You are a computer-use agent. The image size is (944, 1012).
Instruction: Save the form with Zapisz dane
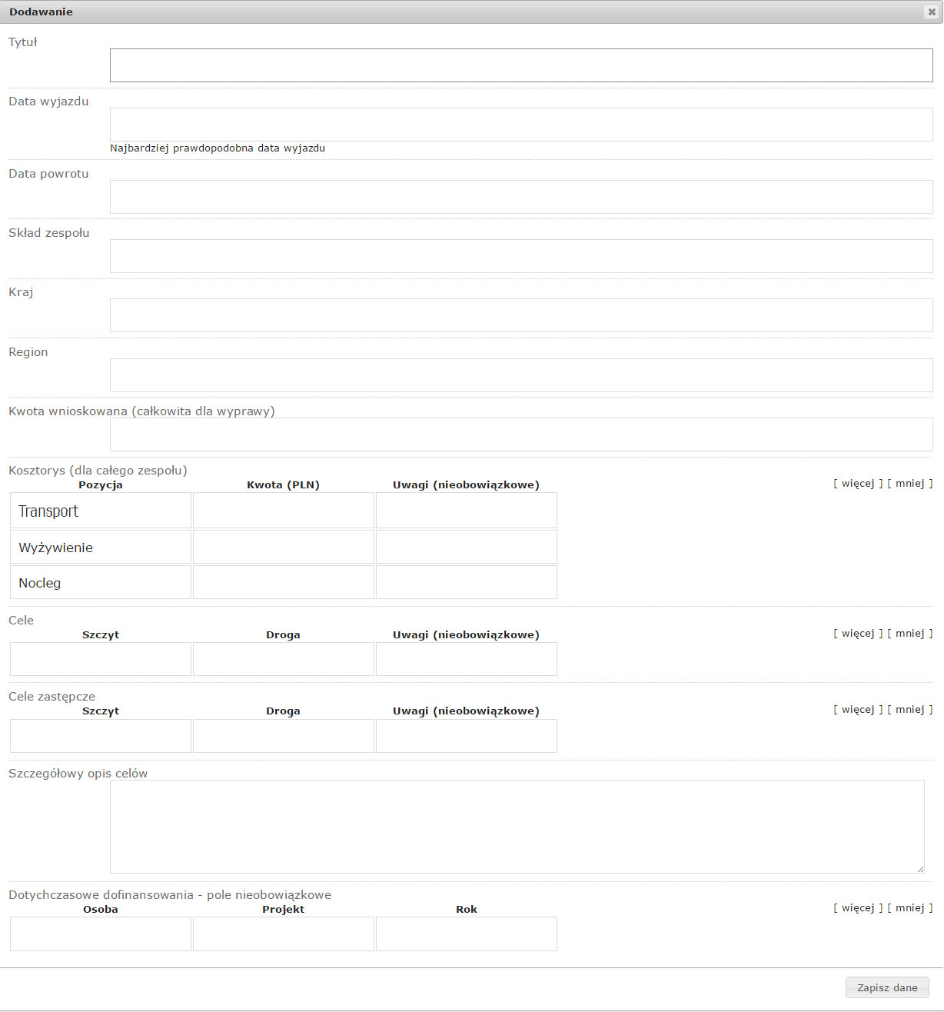pos(887,987)
